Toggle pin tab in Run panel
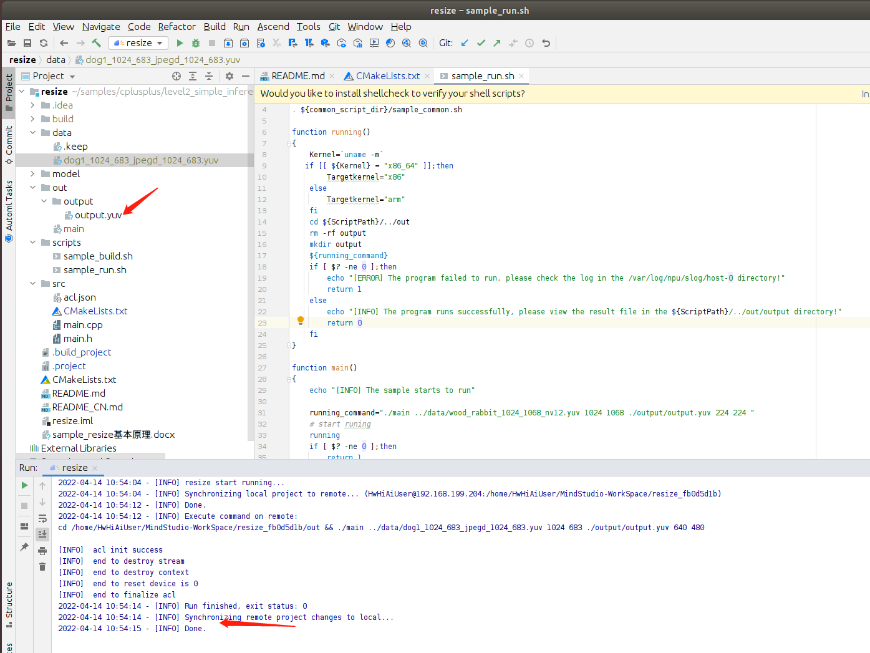 pos(24,546)
